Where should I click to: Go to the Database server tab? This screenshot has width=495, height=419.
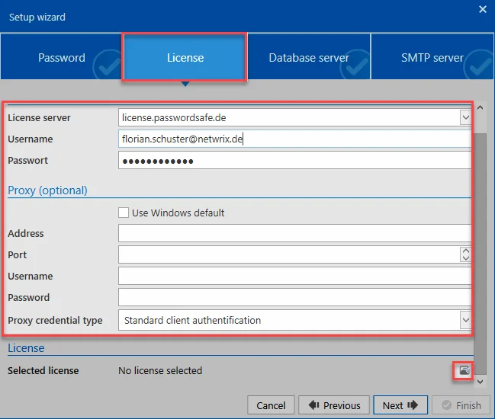coord(309,56)
